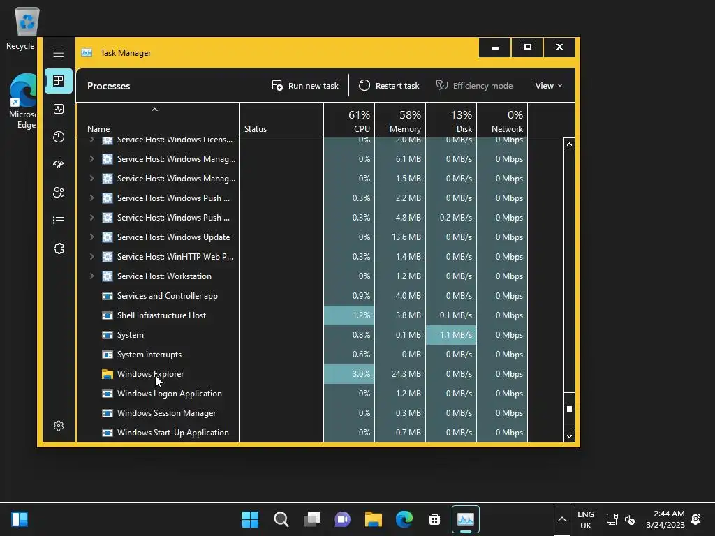Expand Service Host: Windows Update row

pyautogui.click(x=91, y=237)
